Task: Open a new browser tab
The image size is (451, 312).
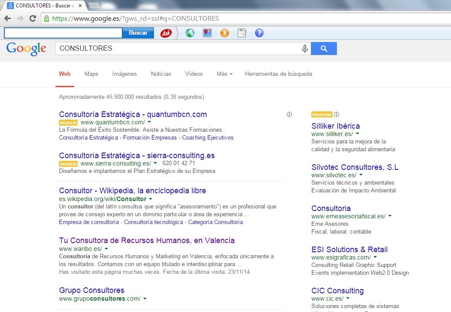Action: pyautogui.click(x=94, y=6)
